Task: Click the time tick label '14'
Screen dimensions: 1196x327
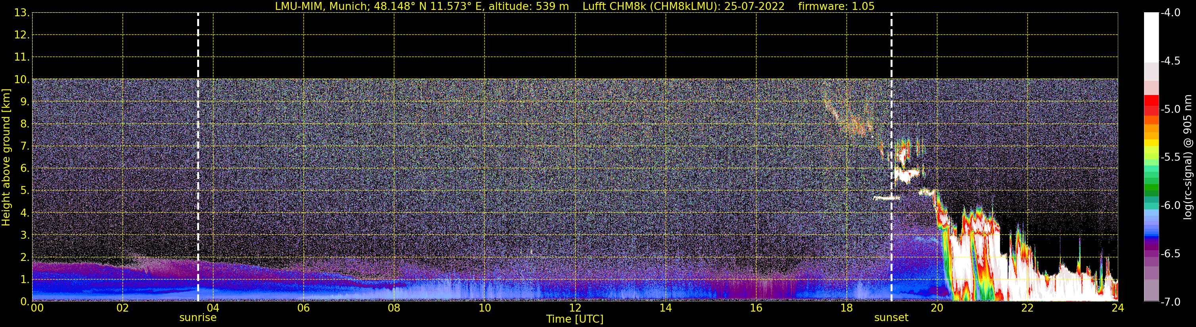Action: coord(666,308)
